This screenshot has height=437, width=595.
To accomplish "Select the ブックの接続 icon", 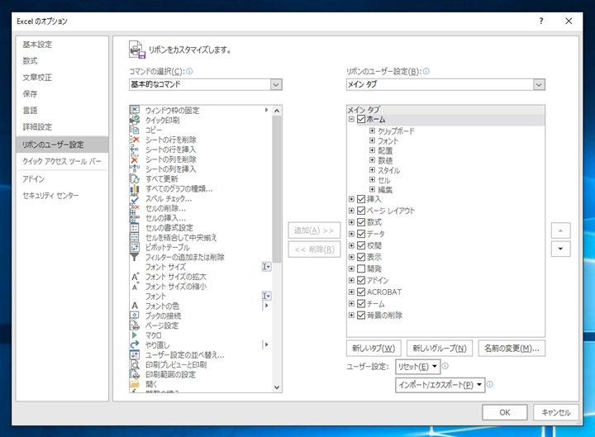I will point(135,316).
